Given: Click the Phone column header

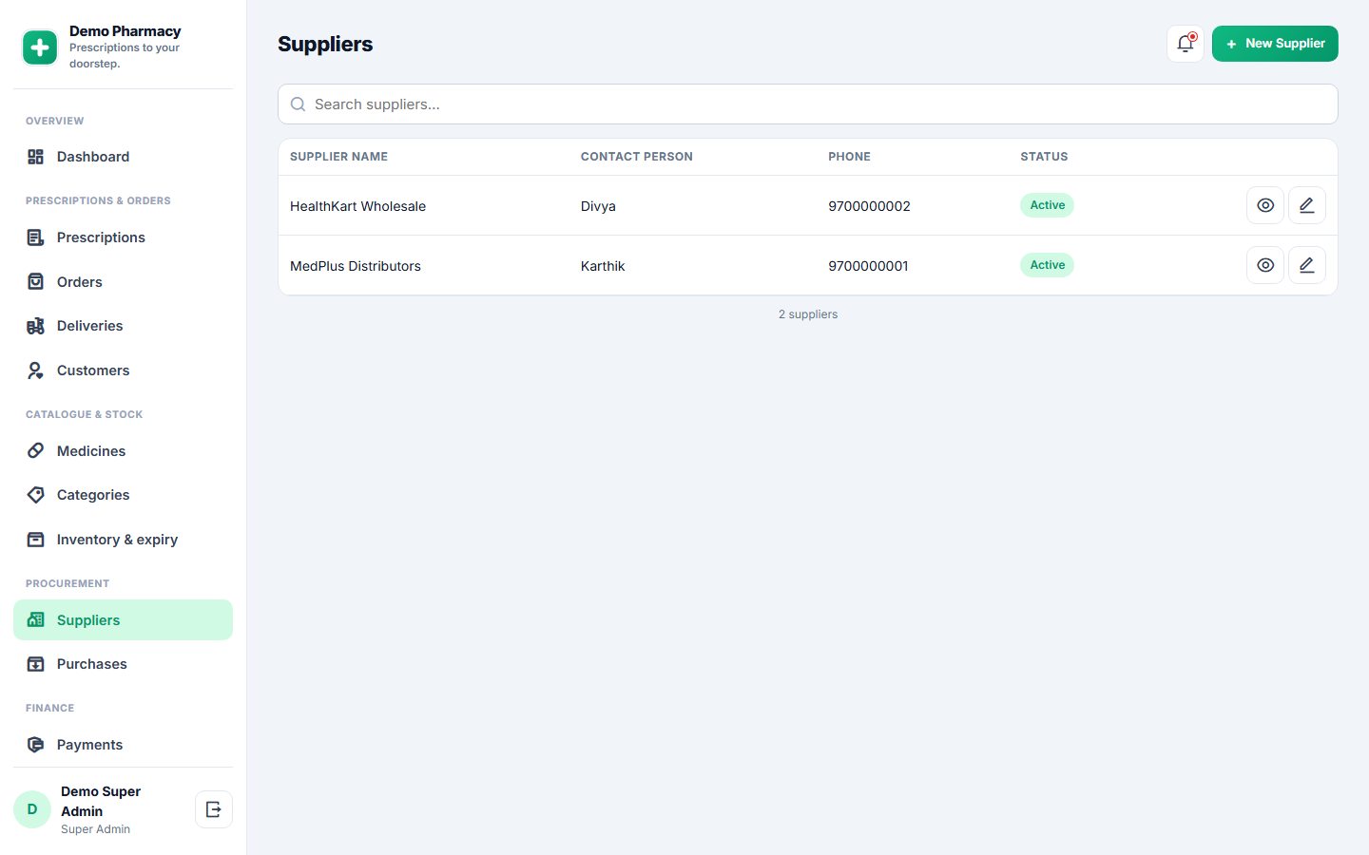Looking at the screenshot, I should (849, 157).
